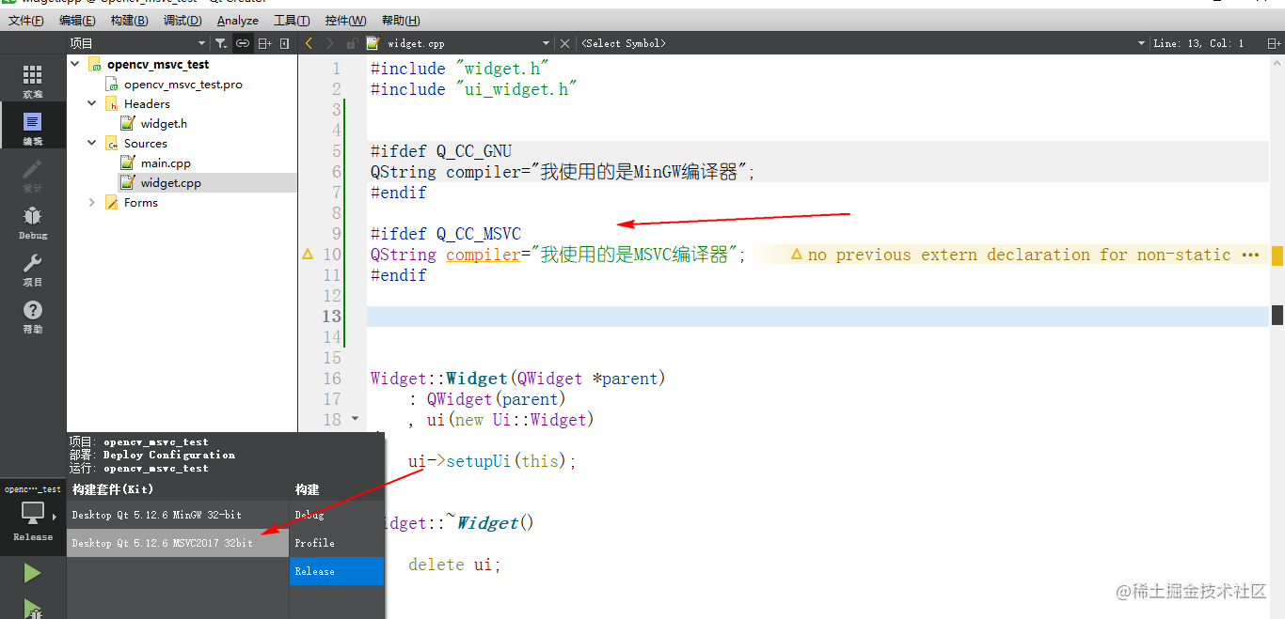Viewport: 1285px width, 619px height.
Task: Open the Help (帮助) mode
Action: pos(33,316)
